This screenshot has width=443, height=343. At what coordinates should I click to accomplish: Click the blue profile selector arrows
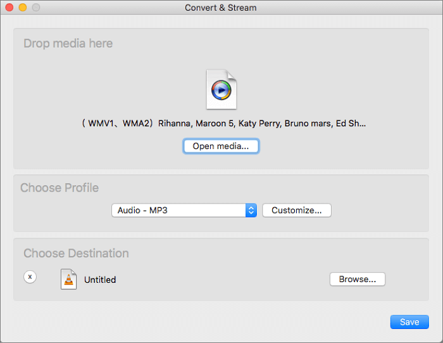pyautogui.click(x=251, y=210)
